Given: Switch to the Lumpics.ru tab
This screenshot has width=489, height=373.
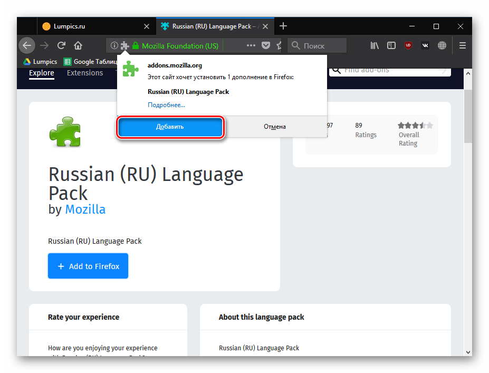Looking at the screenshot, I should tap(90, 26).
